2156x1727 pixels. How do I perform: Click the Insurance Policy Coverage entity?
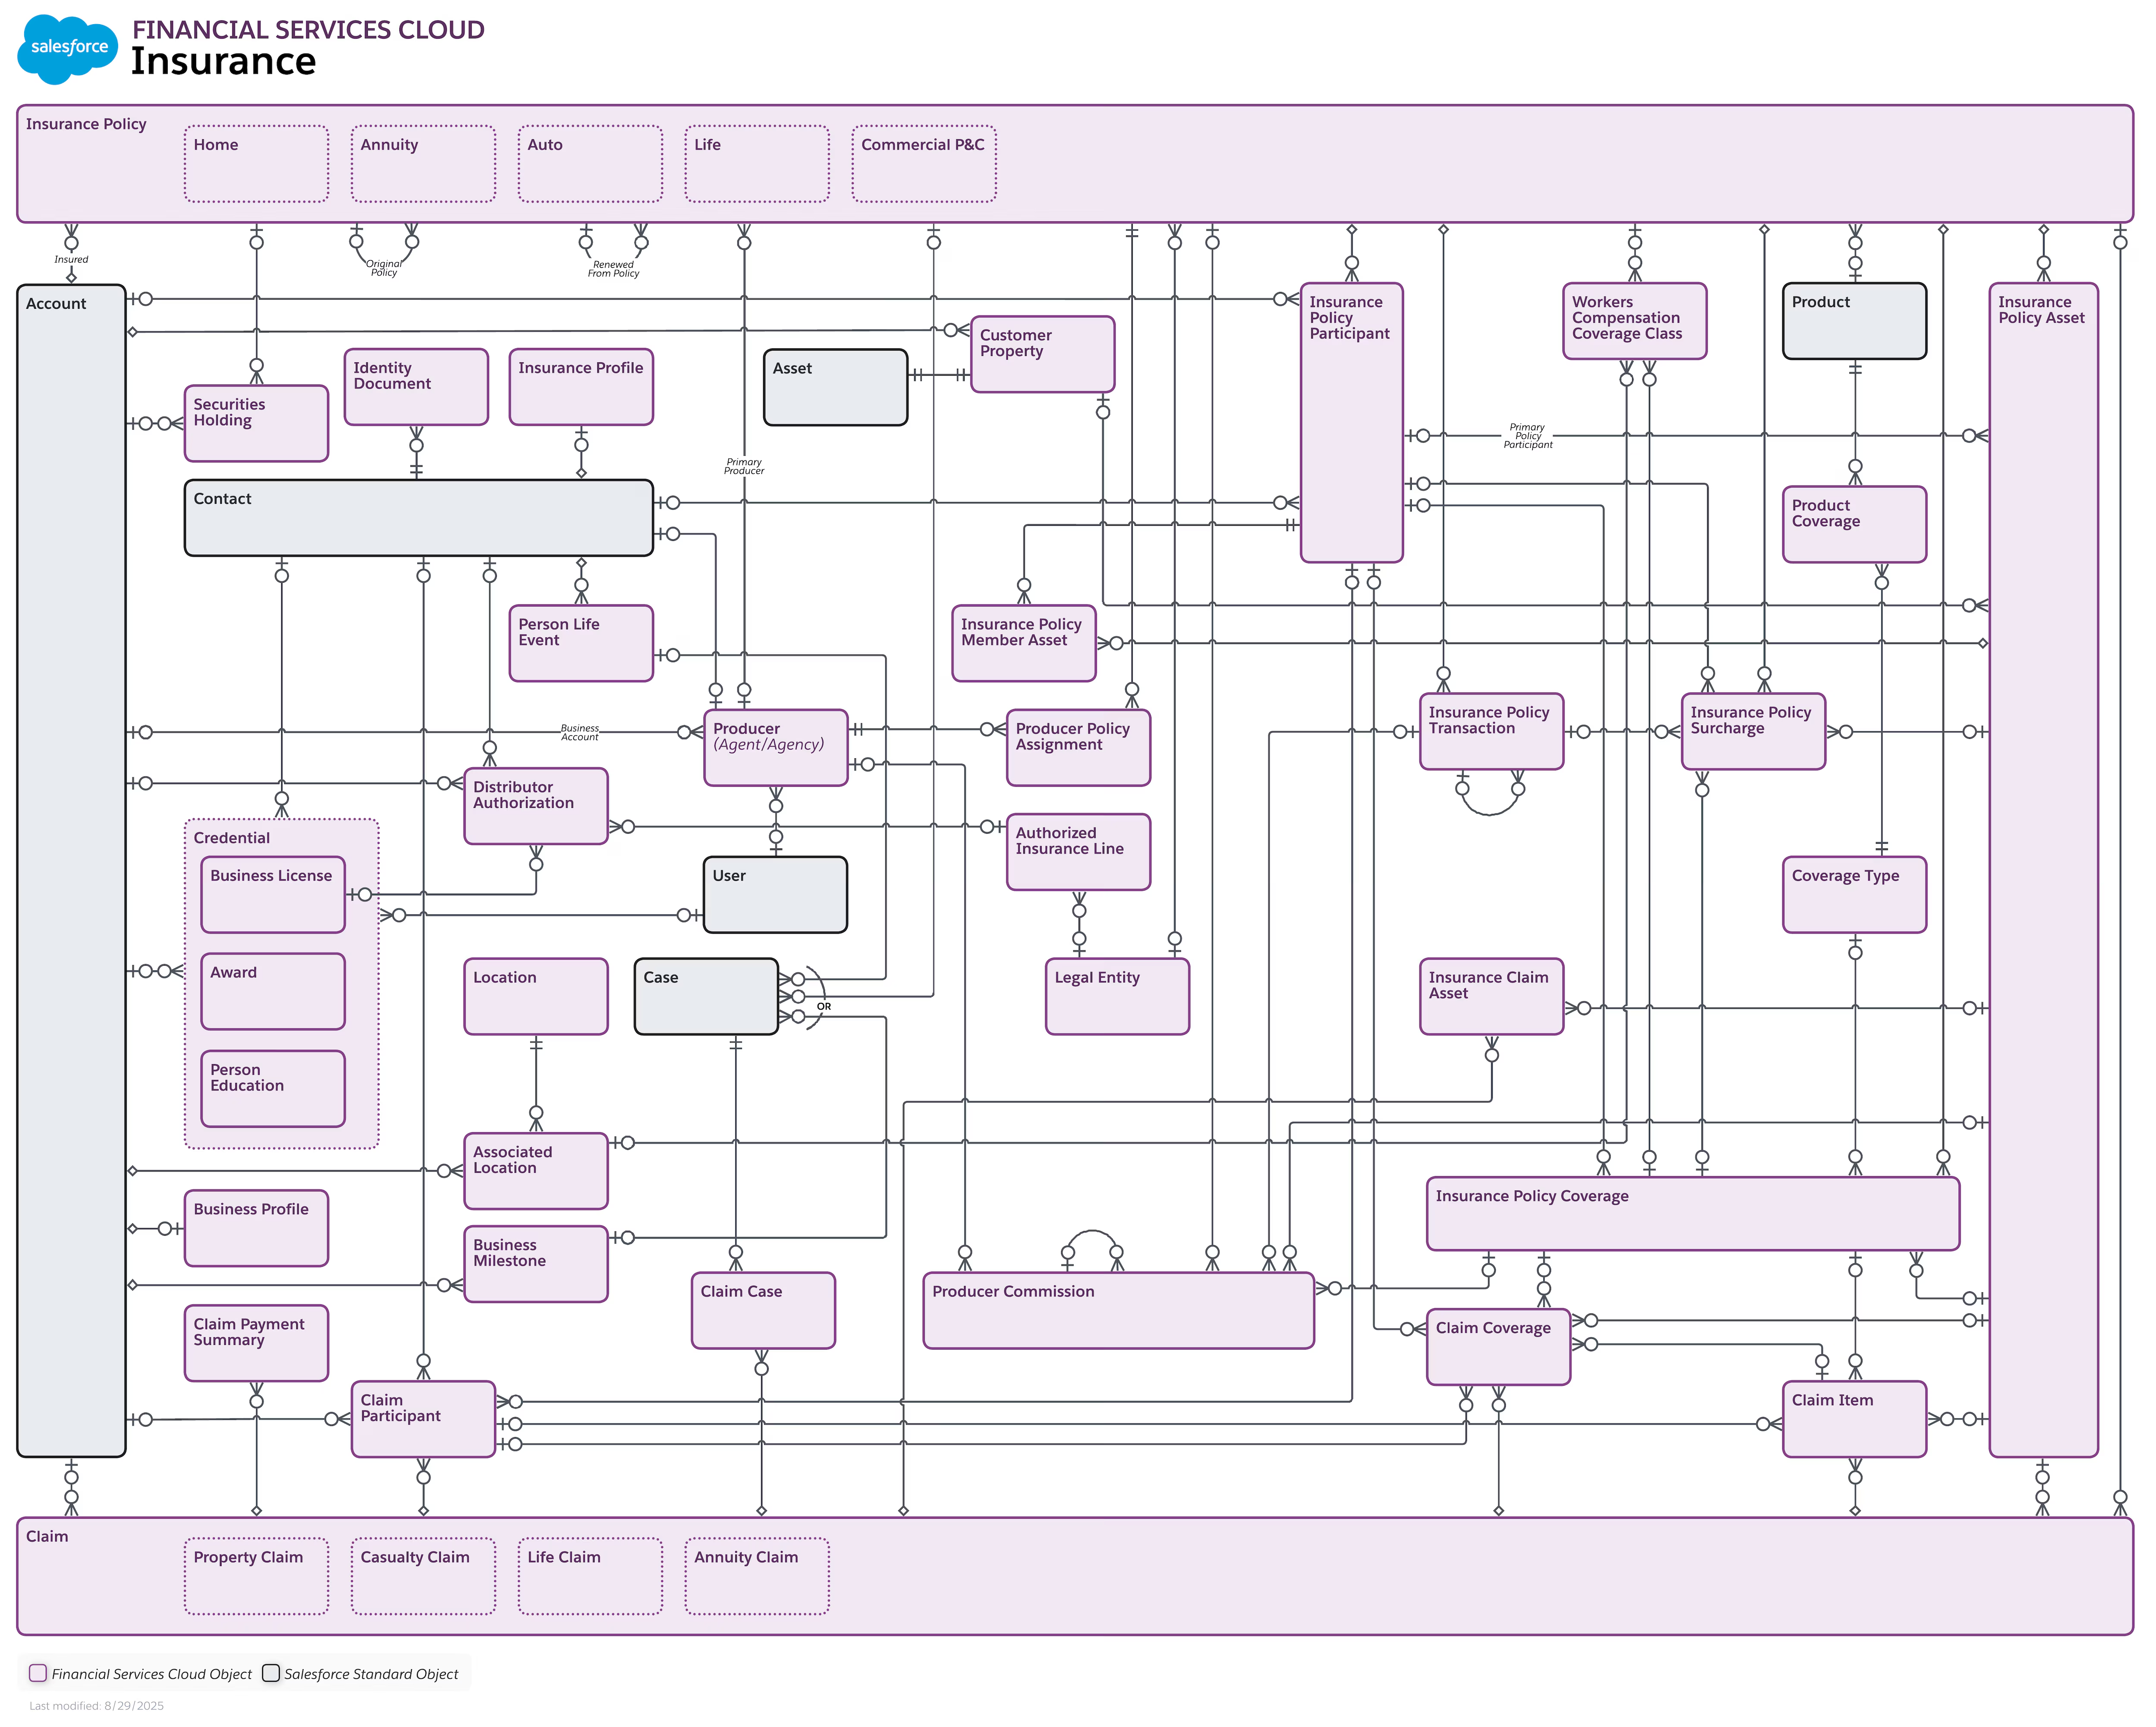(x=1693, y=1214)
